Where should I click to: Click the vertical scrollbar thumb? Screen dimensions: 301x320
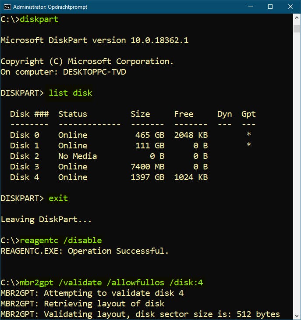[x=297, y=29]
